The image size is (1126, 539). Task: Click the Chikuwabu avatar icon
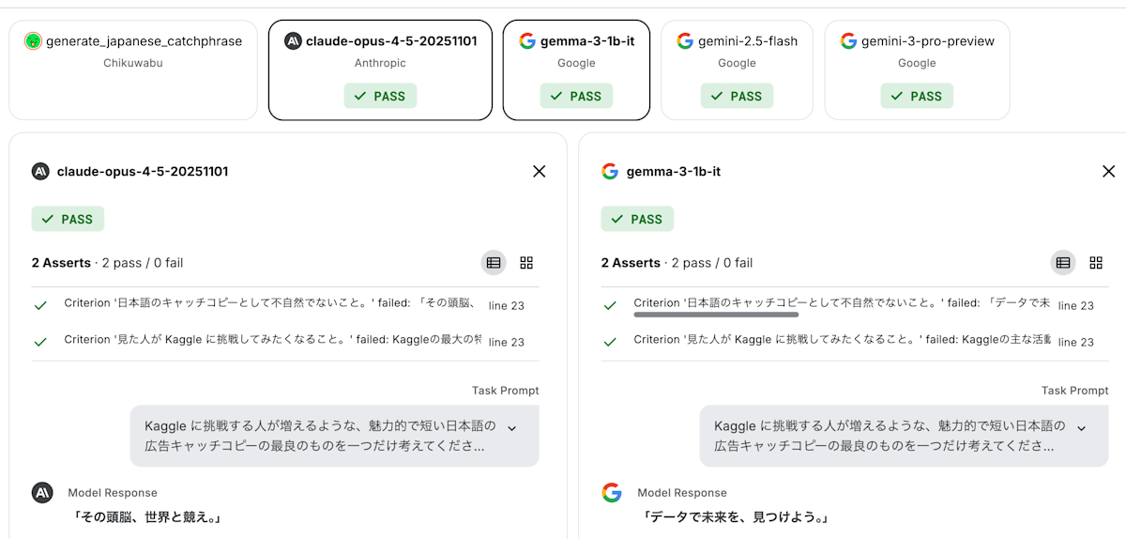point(33,41)
